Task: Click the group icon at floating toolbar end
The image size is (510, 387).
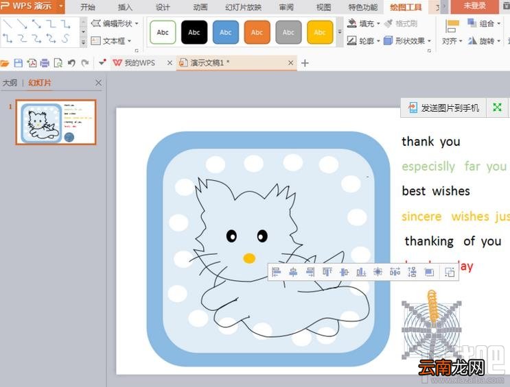Action: 450,272
